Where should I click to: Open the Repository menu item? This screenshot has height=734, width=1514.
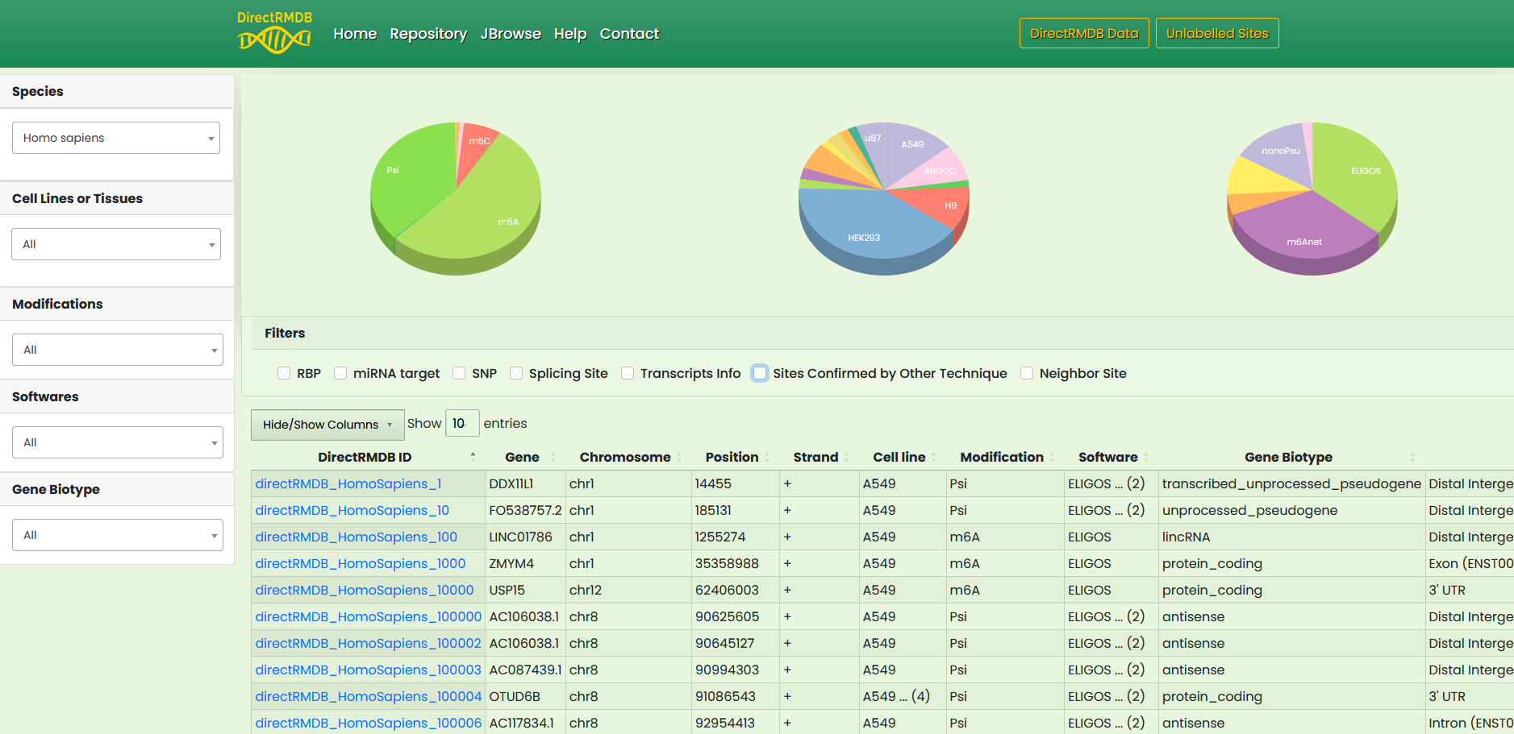point(428,34)
